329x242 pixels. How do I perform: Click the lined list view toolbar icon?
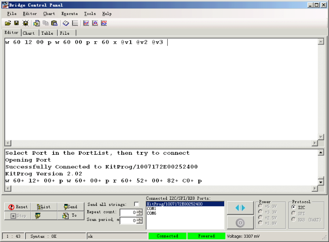click(x=75, y=23)
